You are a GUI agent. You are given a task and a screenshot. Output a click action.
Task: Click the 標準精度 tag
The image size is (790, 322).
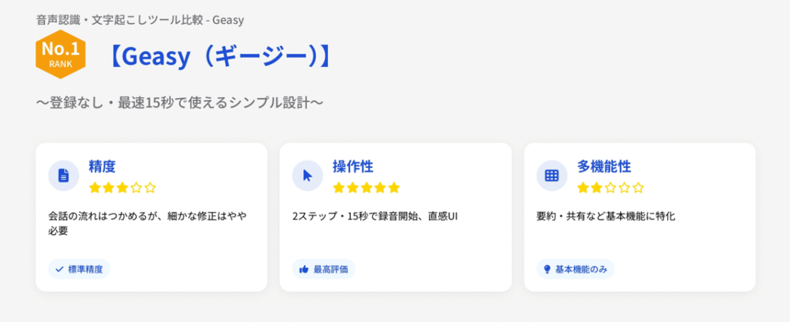[80, 269]
